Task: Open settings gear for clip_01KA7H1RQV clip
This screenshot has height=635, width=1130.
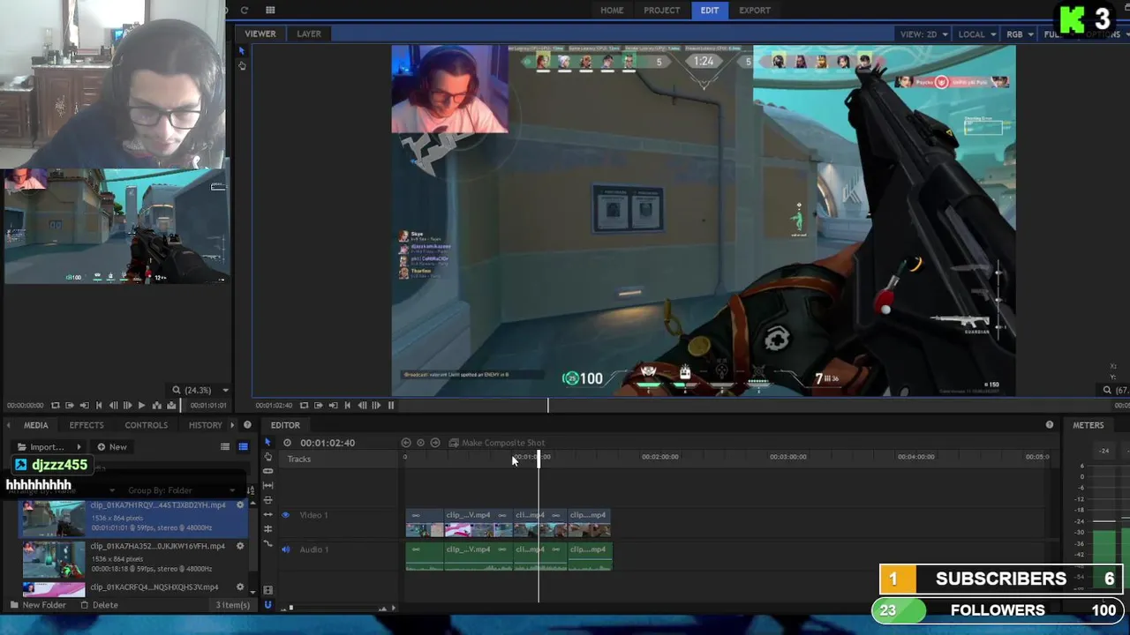Action: click(240, 505)
